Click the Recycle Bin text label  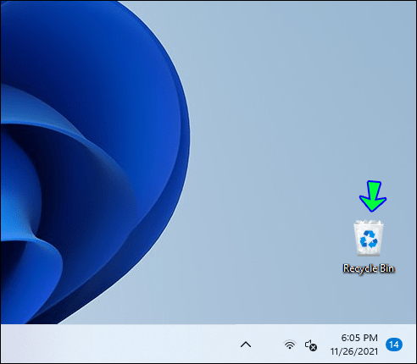click(369, 268)
